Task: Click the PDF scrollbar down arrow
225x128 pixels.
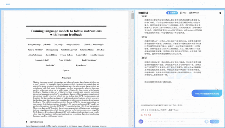Action: (133, 126)
